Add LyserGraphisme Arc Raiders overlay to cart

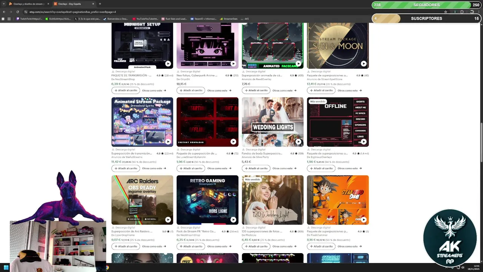coord(126,246)
